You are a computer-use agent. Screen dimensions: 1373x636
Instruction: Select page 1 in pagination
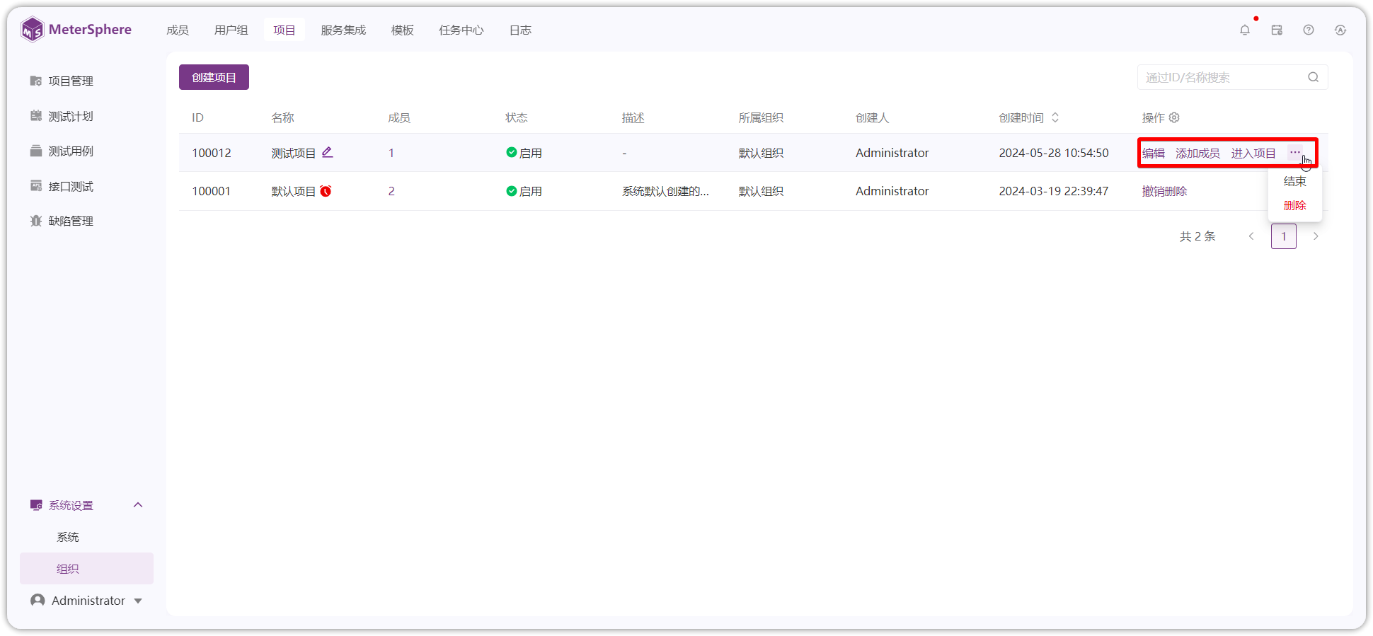[x=1284, y=236]
